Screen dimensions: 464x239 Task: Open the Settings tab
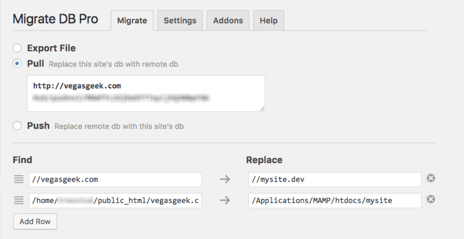[180, 21]
